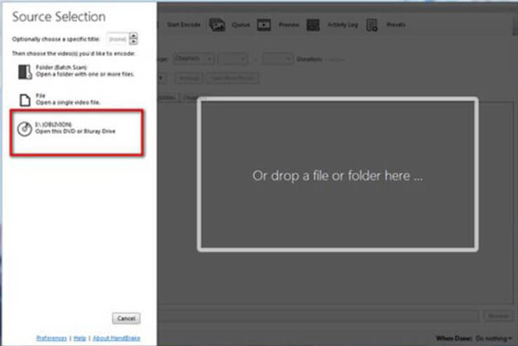The width and height of the screenshot is (518, 346).
Task: Click the Activity Log toolbar label
Action: [343, 25]
